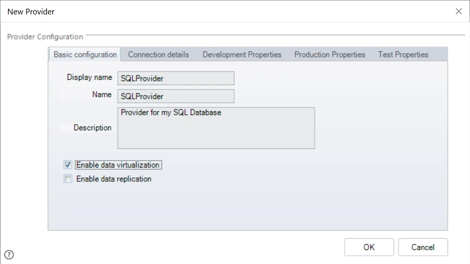Uncheck the Enable data virtualization checkbox
This screenshot has height=264, width=470.
click(x=68, y=165)
